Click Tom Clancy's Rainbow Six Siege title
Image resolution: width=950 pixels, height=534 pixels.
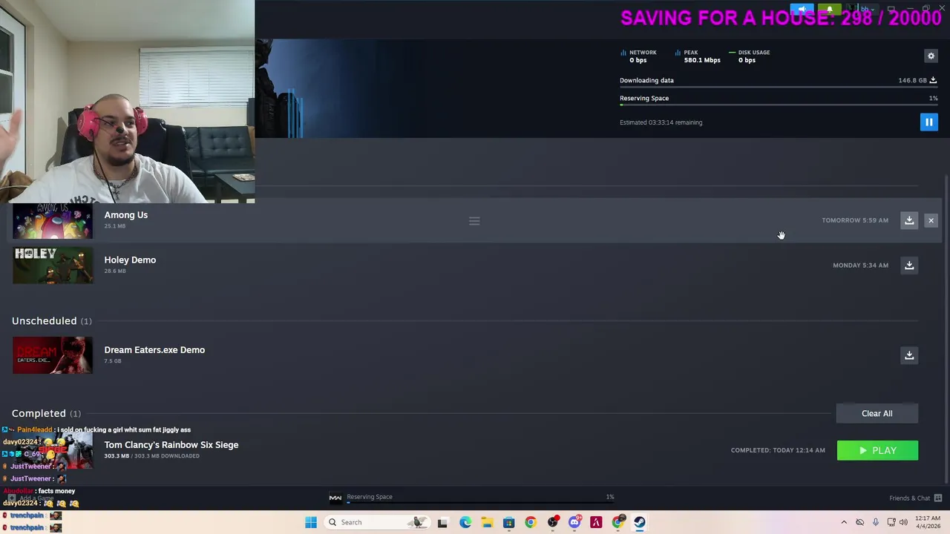click(x=171, y=445)
